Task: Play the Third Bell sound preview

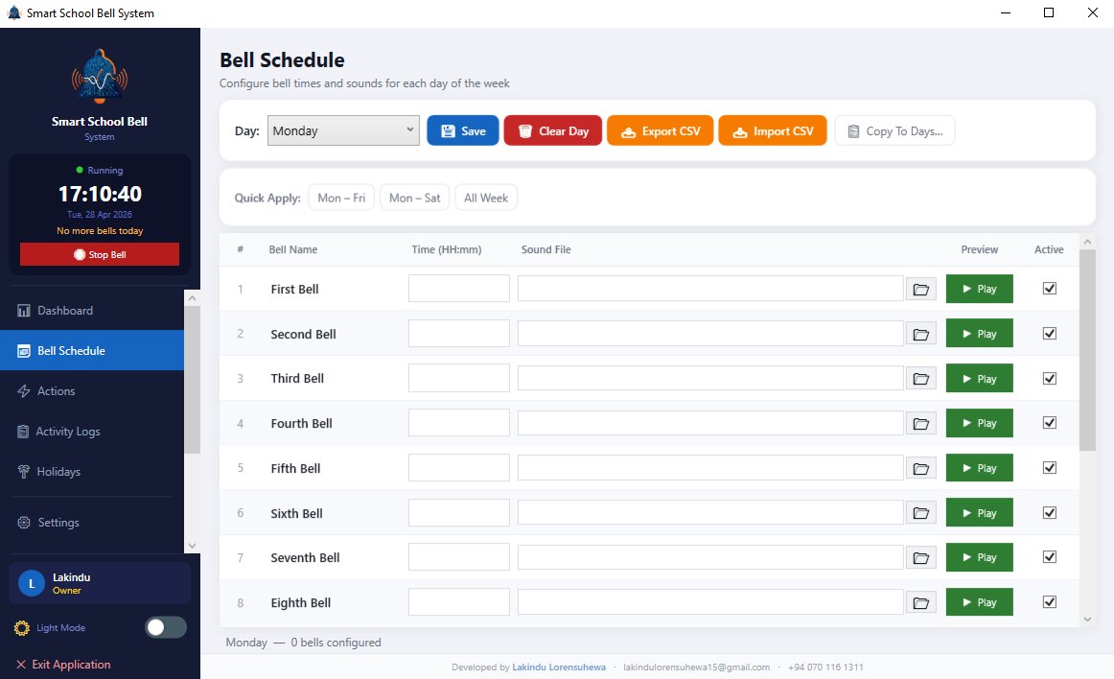Action: tap(979, 378)
